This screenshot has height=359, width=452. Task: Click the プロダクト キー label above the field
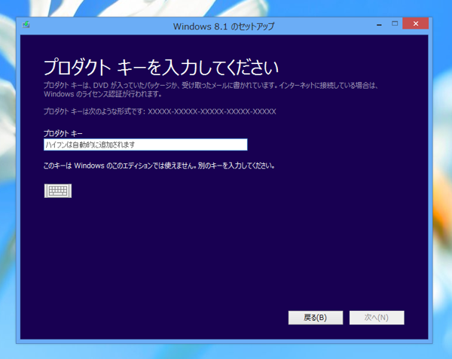pyautogui.click(x=63, y=133)
